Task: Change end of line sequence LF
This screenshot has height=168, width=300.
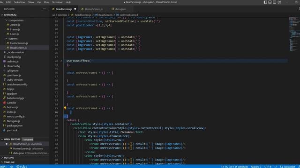Action: tap(276, 167)
